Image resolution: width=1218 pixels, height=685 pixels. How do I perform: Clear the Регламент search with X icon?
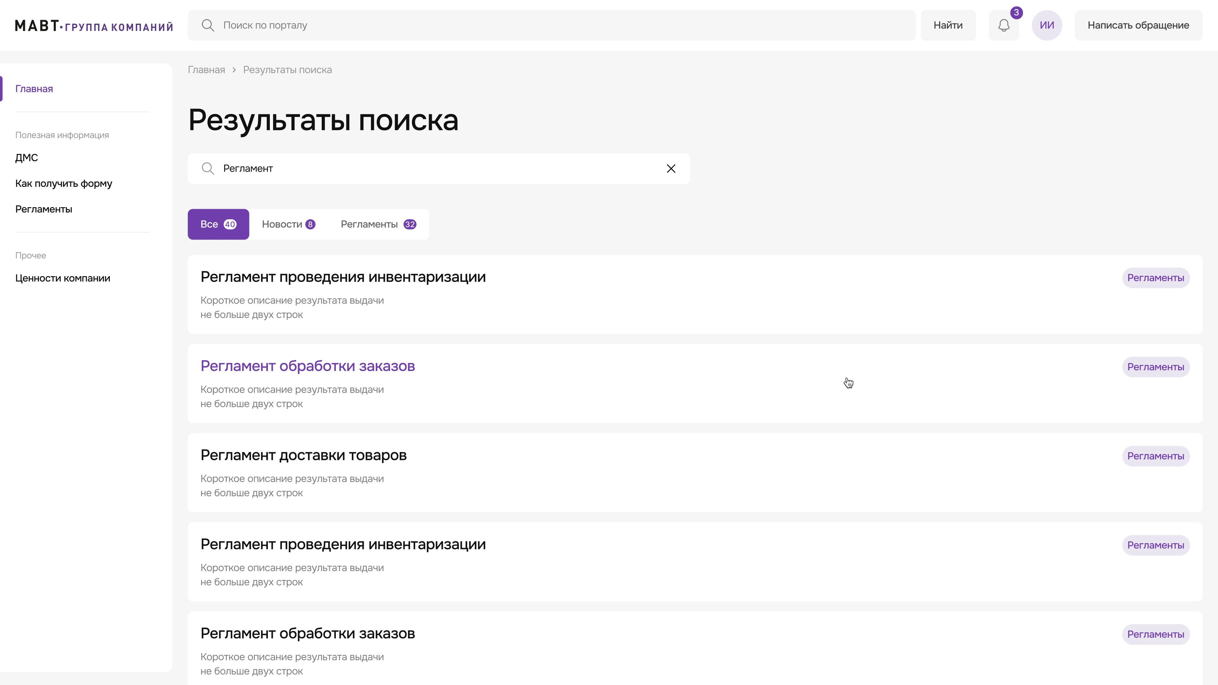[671, 169]
